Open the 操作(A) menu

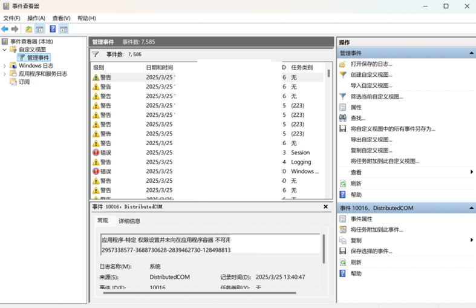pos(36,18)
